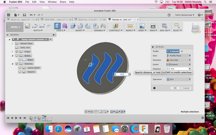This screenshot has height=135, width=216.
Task: Open the MODIFY menu dropdown
Action: [x=80, y=30]
